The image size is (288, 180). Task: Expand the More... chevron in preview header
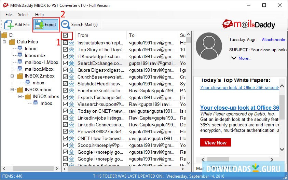tap(234, 58)
